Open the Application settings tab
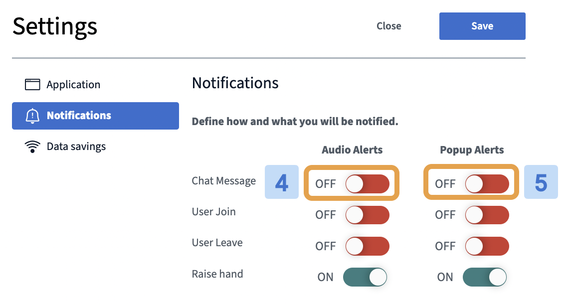Viewport: 571px width, 305px height. pyautogui.click(x=95, y=84)
